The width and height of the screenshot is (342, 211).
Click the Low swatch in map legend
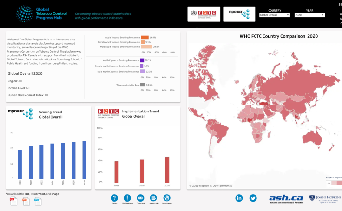tap(329, 183)
